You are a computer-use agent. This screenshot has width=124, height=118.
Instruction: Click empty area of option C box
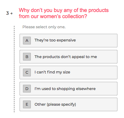[x=93, y=73]
